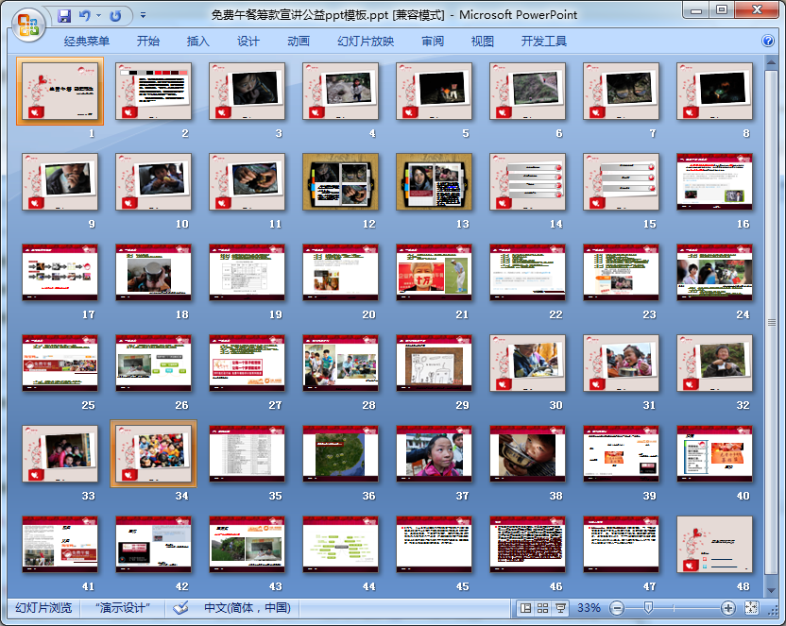Select slide 22 thumbnail
The width and height of the screenshot is (786, 626).
528,272
